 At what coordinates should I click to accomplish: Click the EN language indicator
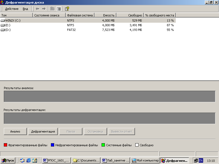pyautogui.click(x=201, y=160)
